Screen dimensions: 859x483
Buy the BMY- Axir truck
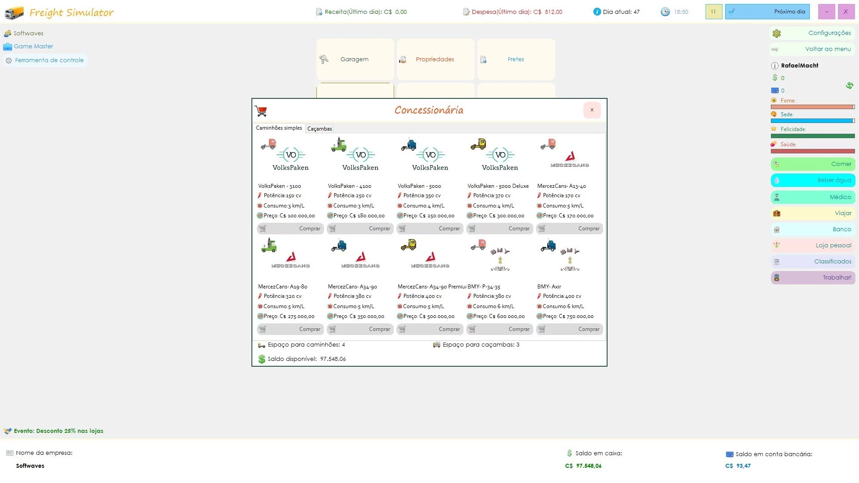[x=570, y=329]
